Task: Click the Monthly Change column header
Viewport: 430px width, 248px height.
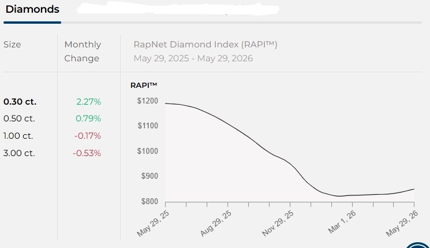Action: coord(83,51)
